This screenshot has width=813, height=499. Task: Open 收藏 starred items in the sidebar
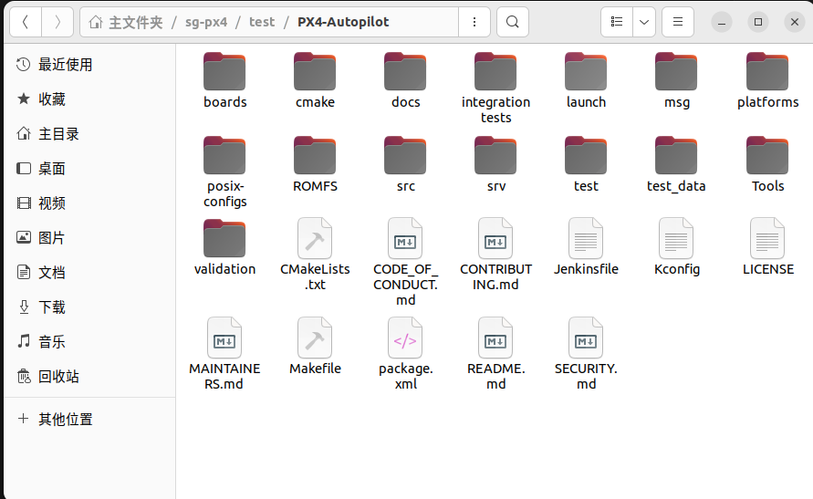pyautogui.click(x=89, y=99)
